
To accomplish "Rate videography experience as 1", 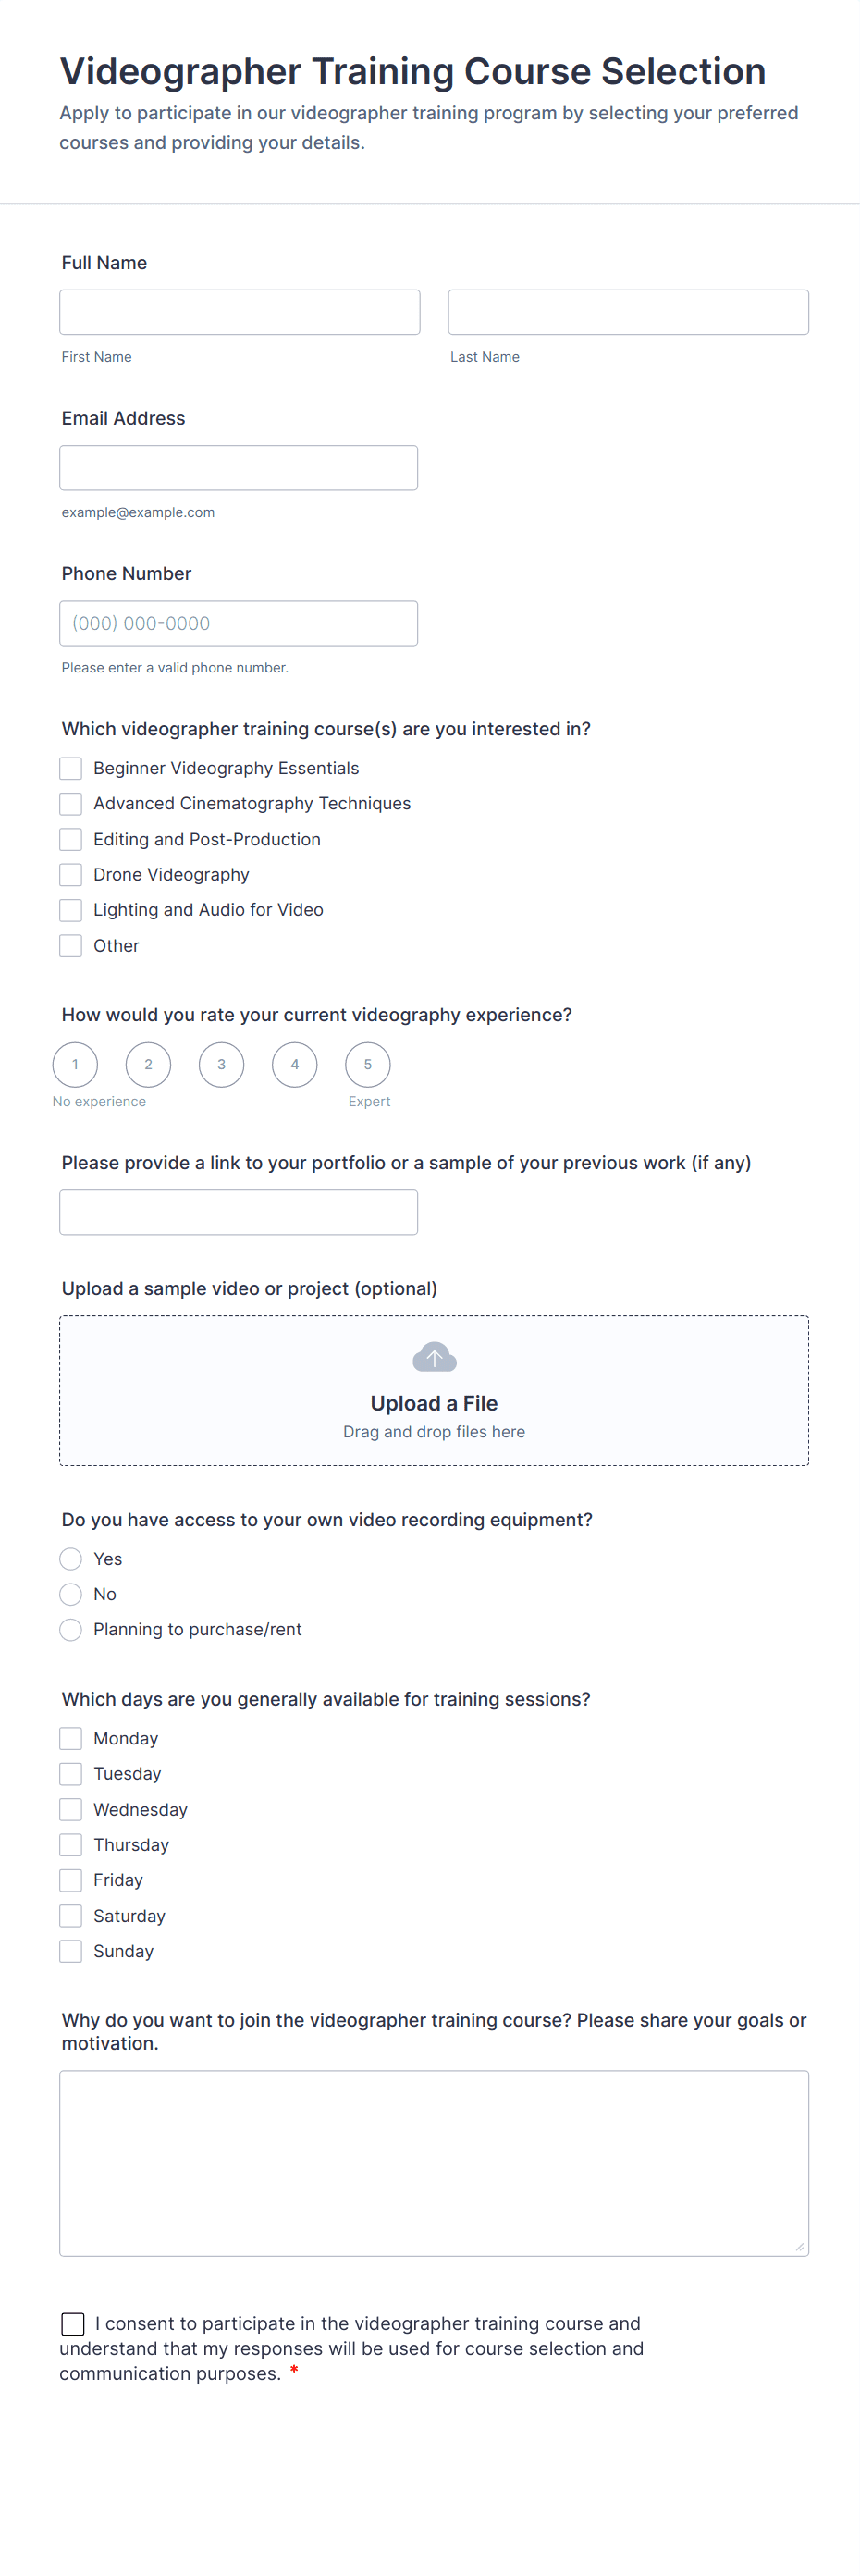I will tap(75, 1064).
